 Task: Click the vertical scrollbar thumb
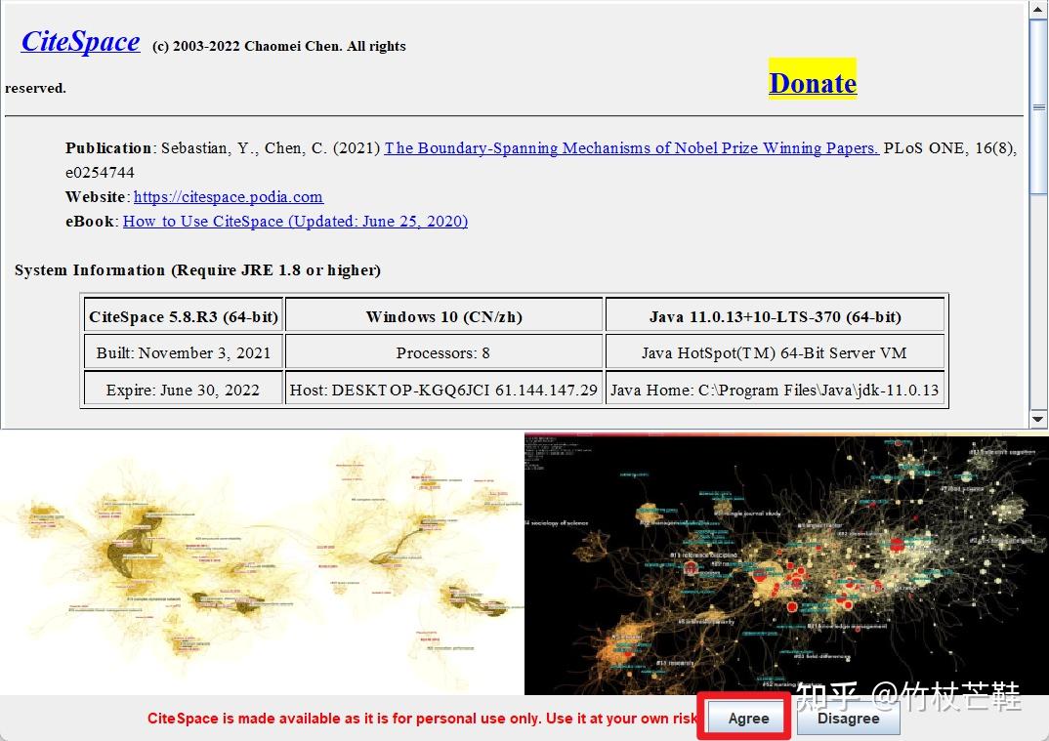click(x=1038, y=107)
